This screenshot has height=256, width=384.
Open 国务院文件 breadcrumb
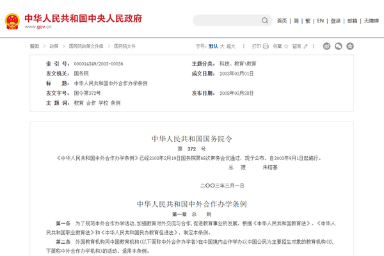coord(125,46)
